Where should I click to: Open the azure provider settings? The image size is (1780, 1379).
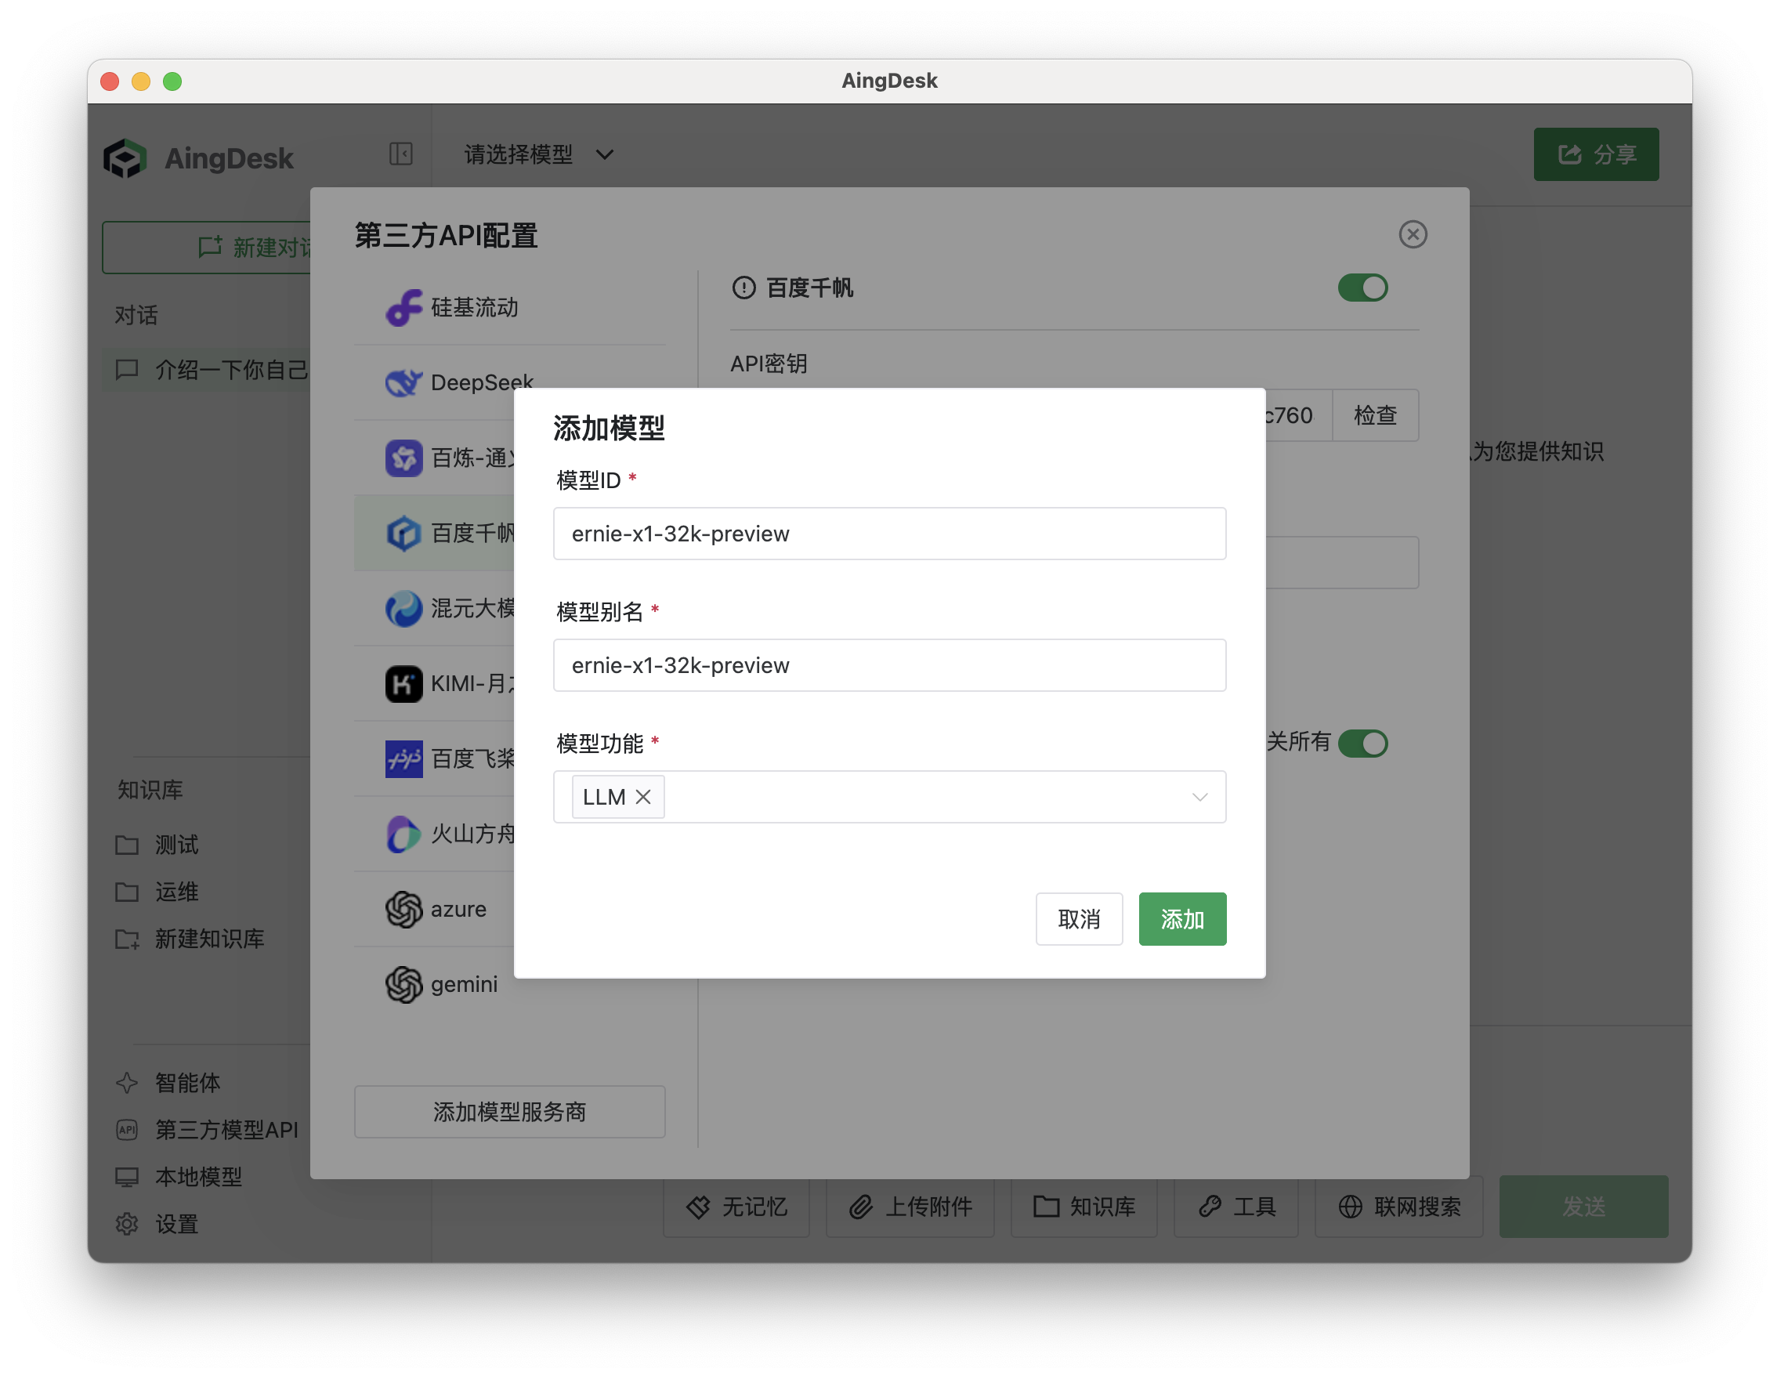[x=405, y=909]
